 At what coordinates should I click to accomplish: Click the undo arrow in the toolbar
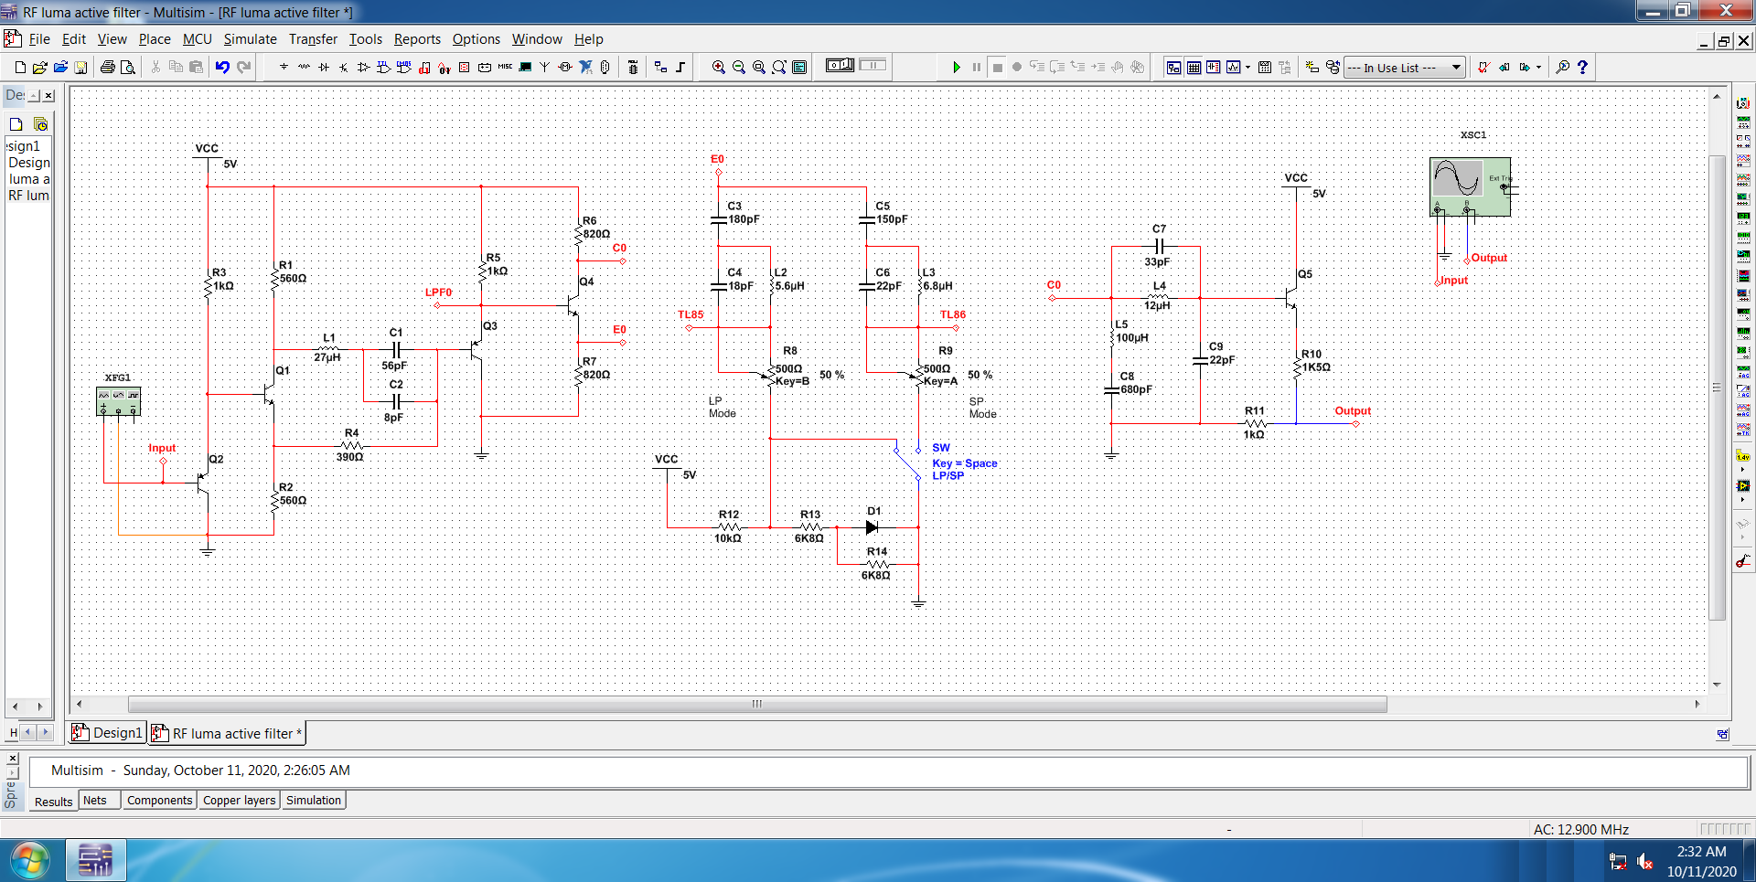click(222, 68)
